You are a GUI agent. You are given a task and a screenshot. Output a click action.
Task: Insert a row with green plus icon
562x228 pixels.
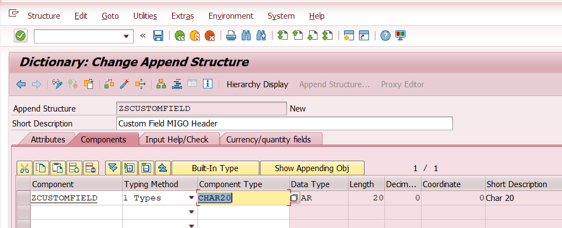point(74,168)
